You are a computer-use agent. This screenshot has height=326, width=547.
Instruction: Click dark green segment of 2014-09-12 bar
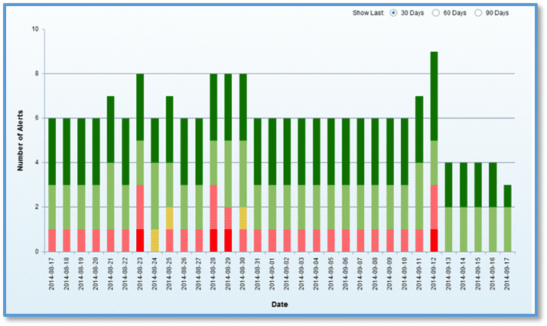click(434, 96)
